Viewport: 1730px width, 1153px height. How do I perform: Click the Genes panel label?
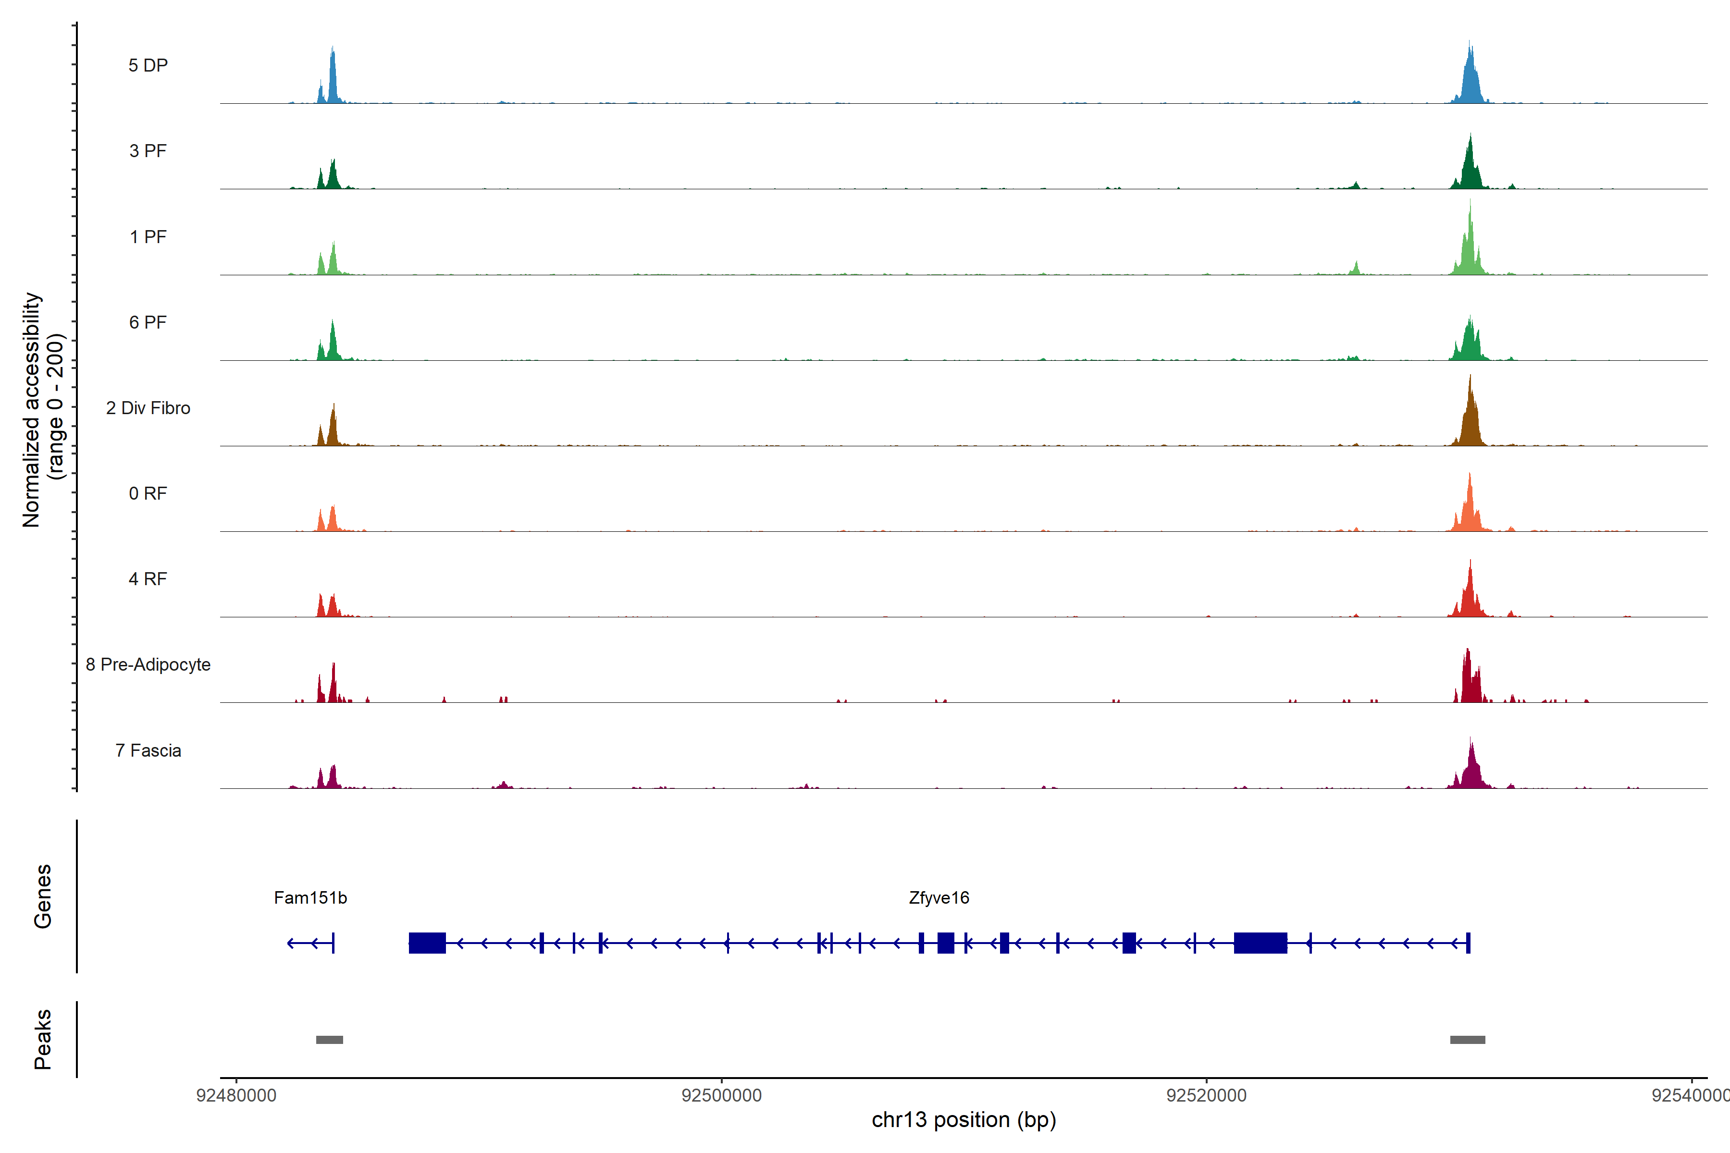tap(43, 896)
